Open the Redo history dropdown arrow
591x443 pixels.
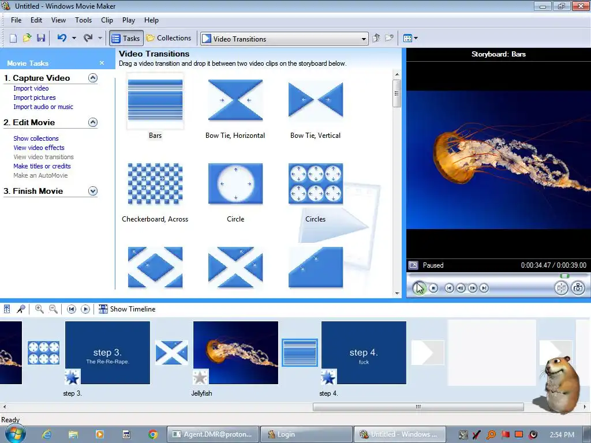(100, 38)
